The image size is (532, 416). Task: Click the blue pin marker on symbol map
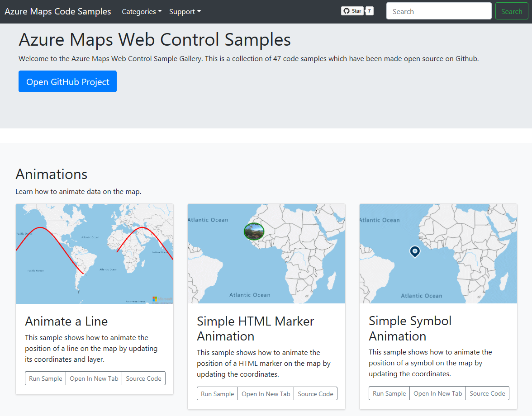414,251
